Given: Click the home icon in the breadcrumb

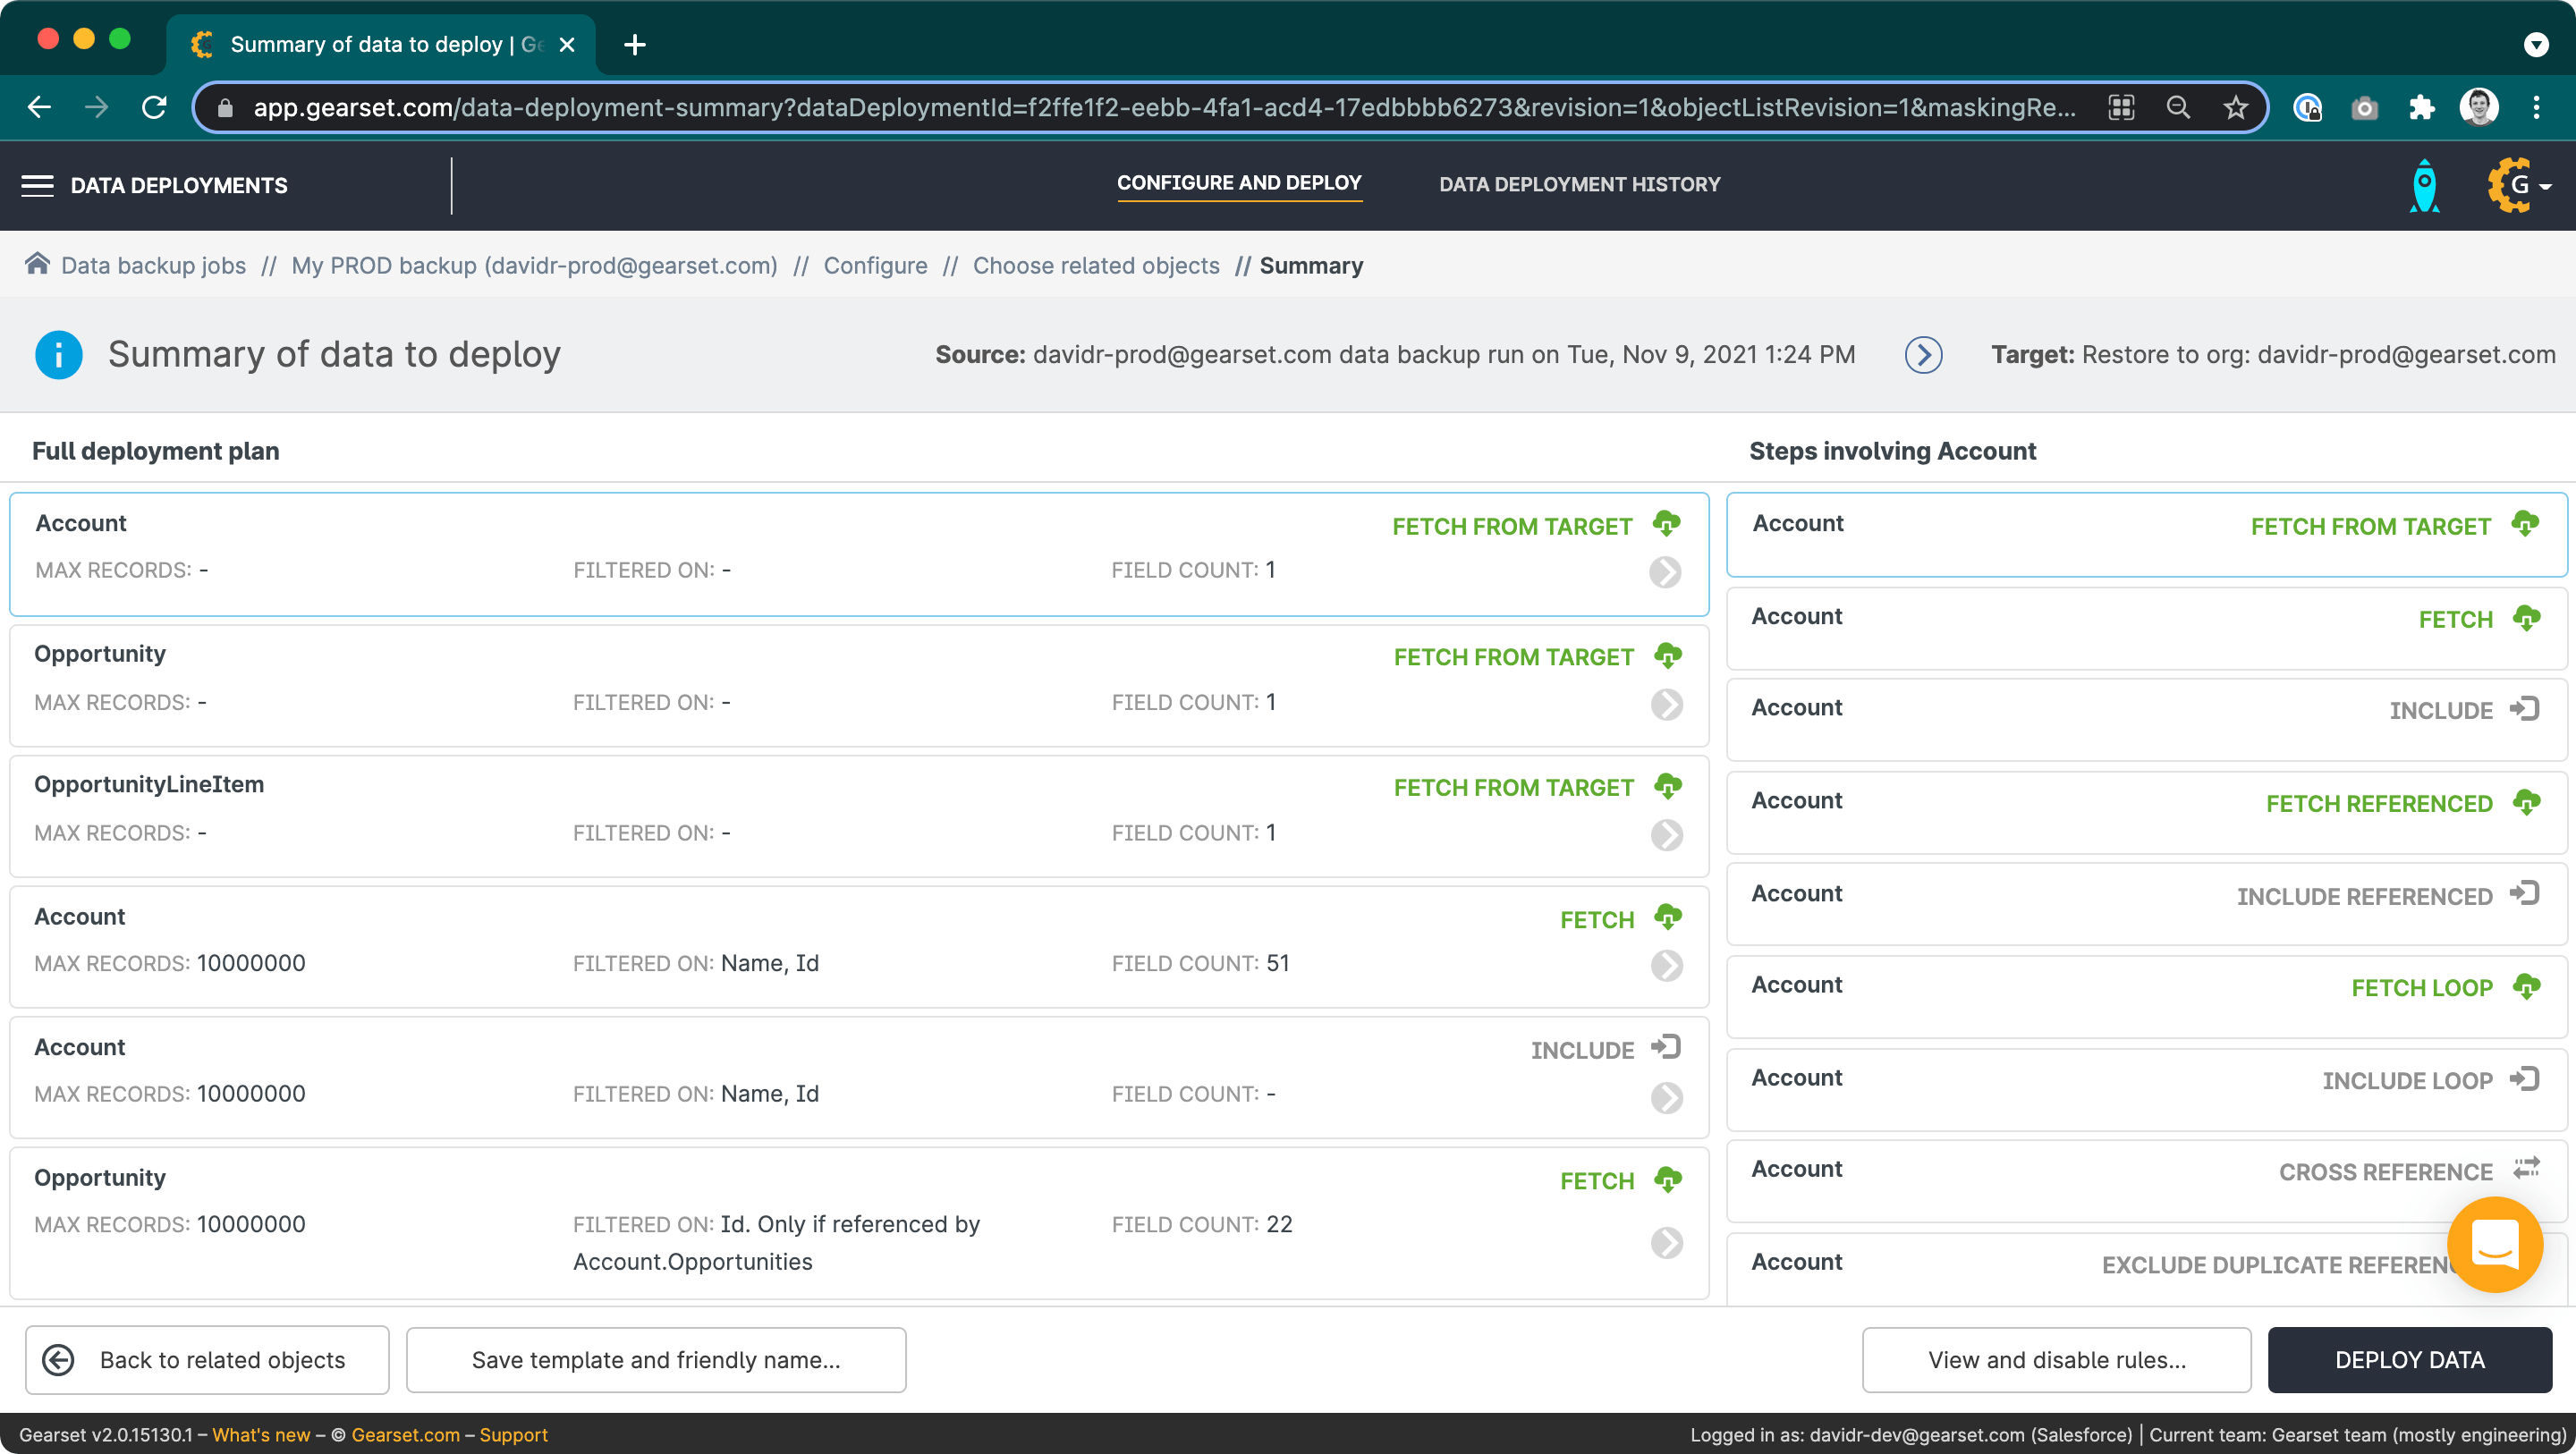Looking at the screenshot, I should pyautogui.click(x=37, y=264).
